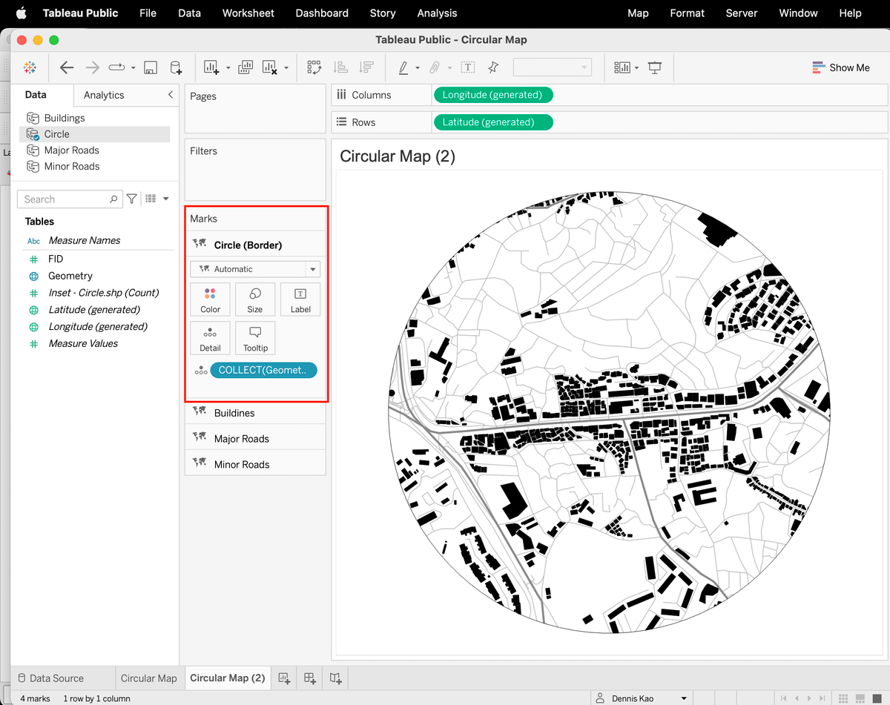
Task: Select the Longitude (generated) pill in Columns
Action: [x=492, y=95]
